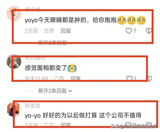The height and width of the screenshot is (132, 160).
Task: Dislike the yoyo swollen eyes comment
Action: coord(149,31)
